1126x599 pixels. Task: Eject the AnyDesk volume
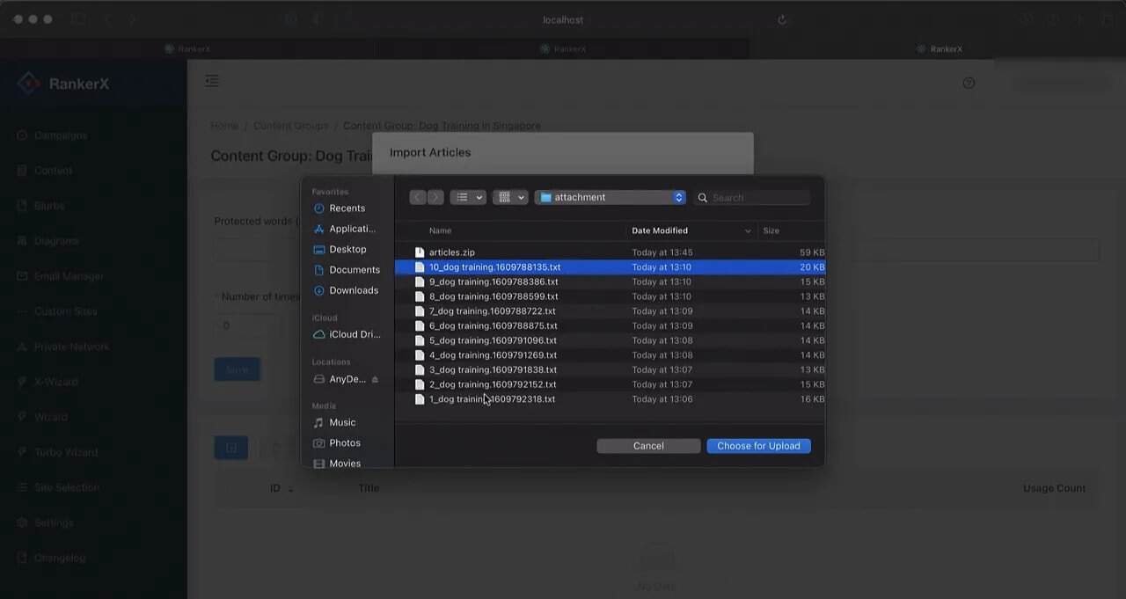pos(375,379)
